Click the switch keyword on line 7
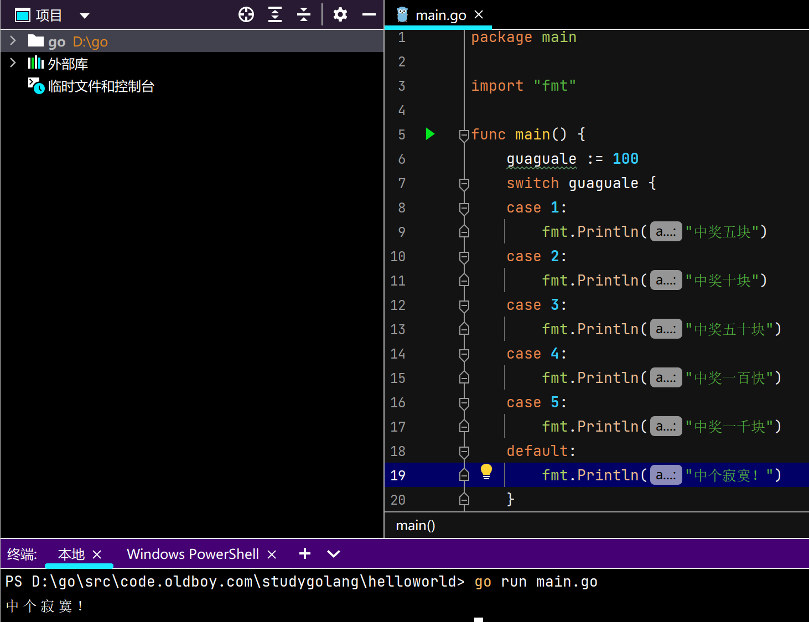Viewport: 809px width, 622px height. [x=532, y=183]
